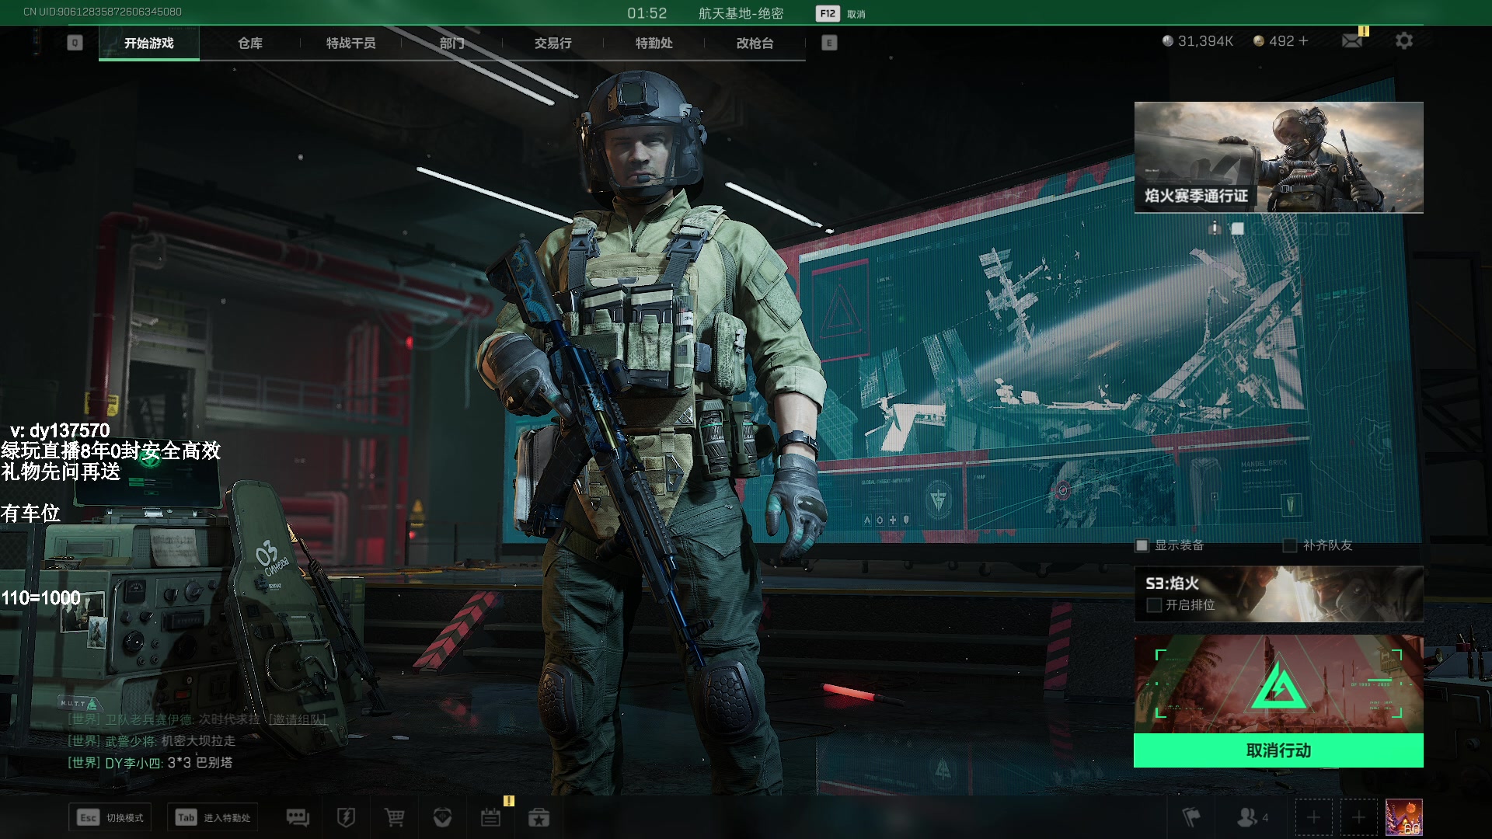Image resolution: width=1492 pixels, height=839 pixels.
Task: Open the 焰火赛季通行证 banner
Action: [1278, 157]
